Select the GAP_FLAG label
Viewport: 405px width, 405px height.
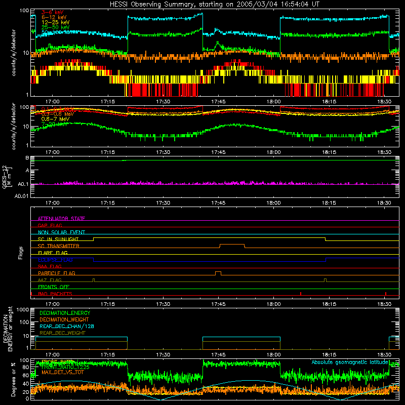point(50,225)
